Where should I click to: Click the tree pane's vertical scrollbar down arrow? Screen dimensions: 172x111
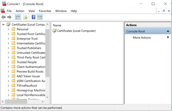click(x=47, y=97)
